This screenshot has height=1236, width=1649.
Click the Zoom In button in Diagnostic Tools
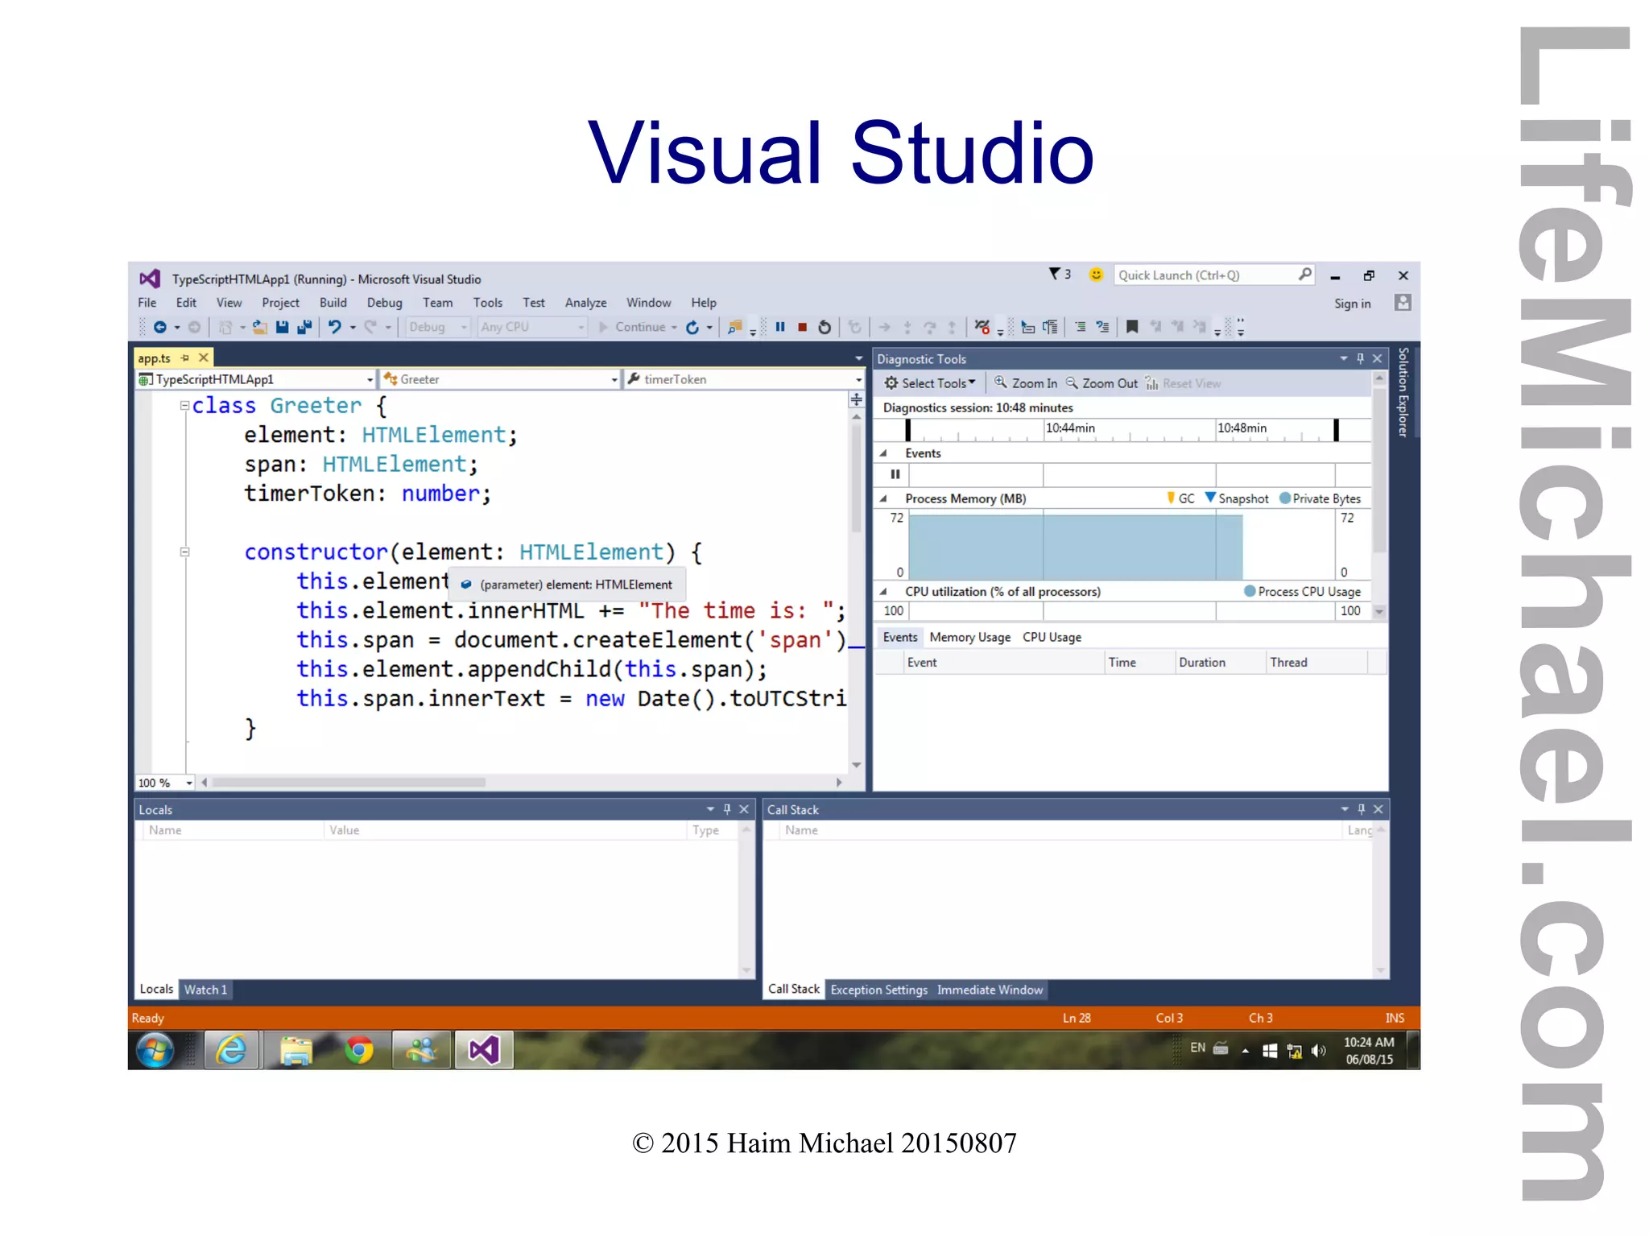point(1026,383)
